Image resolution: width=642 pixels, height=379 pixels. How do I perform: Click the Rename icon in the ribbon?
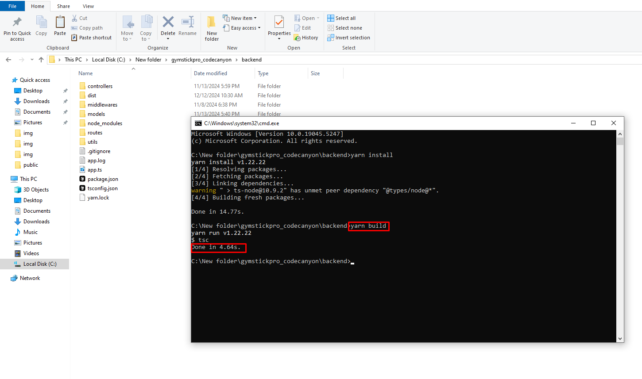coord(187,23)
